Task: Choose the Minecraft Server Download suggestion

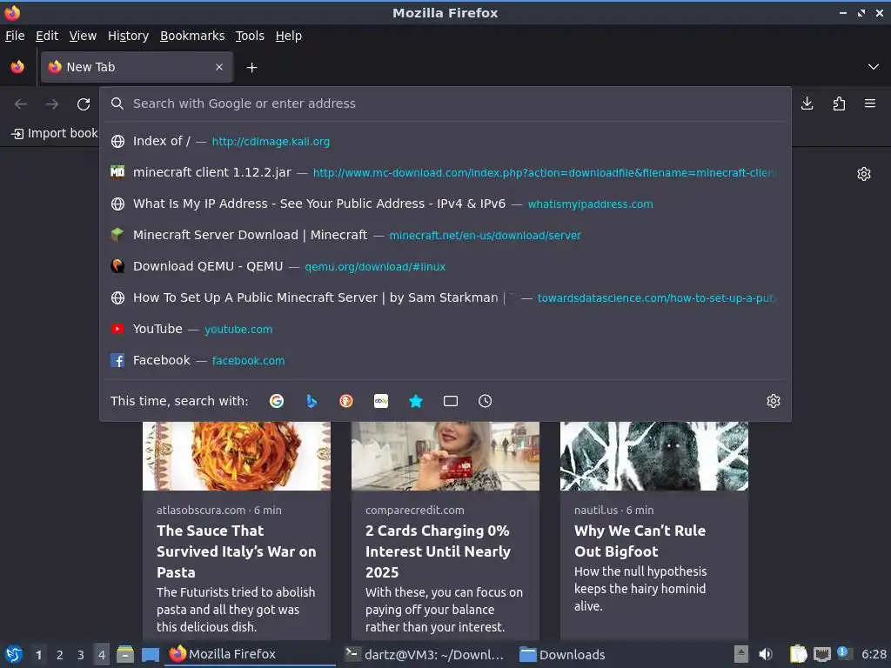Action: coord(445,235)
